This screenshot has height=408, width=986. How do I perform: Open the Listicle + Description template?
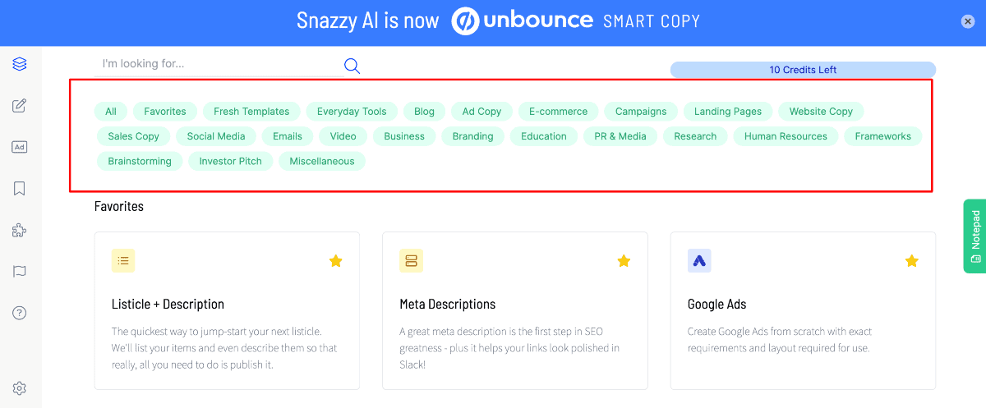(227, 310)
